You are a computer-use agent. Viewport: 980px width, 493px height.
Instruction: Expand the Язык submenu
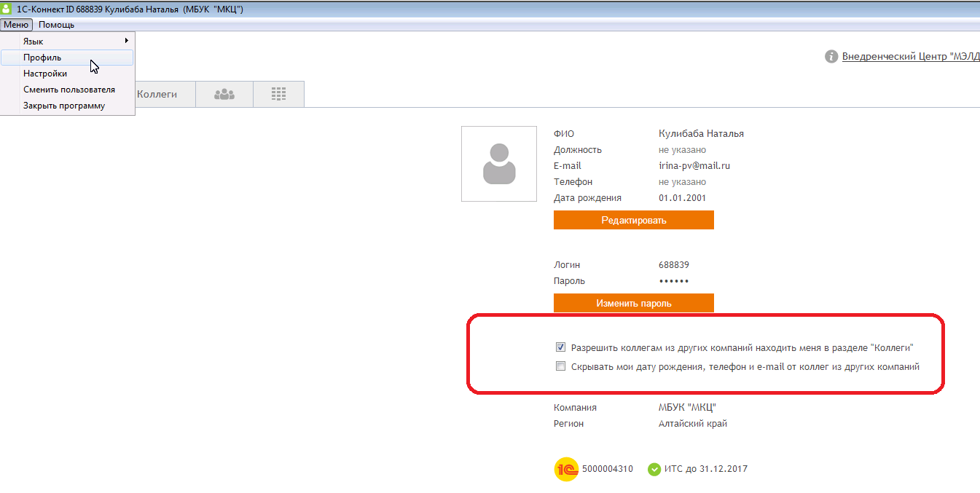67,42
